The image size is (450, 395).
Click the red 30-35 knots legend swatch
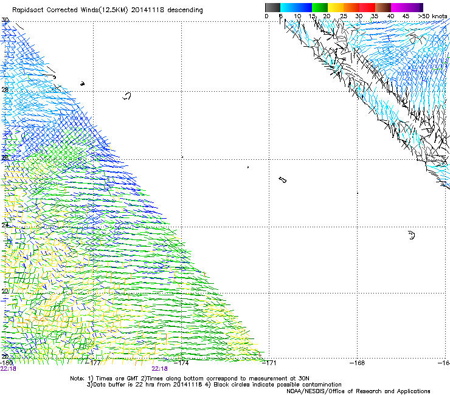click(x=367, y=7)
